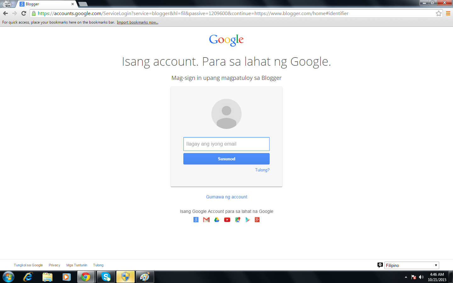This screenshot has width=453, height=283.
Task: Open the Windows Start menu
Action: (x=8, y=277)
